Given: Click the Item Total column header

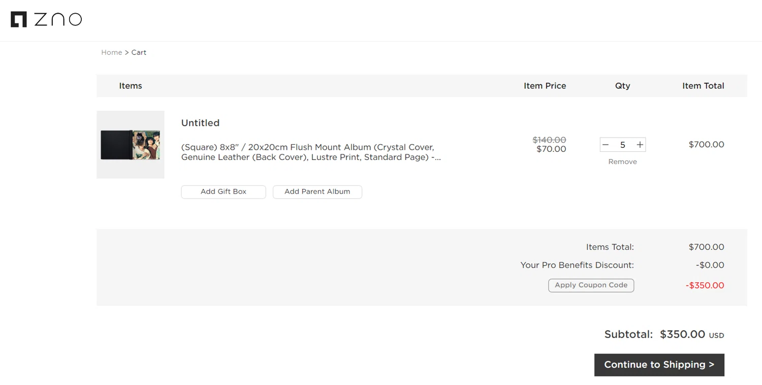Looking at the screenshot, I should point(703,86).
